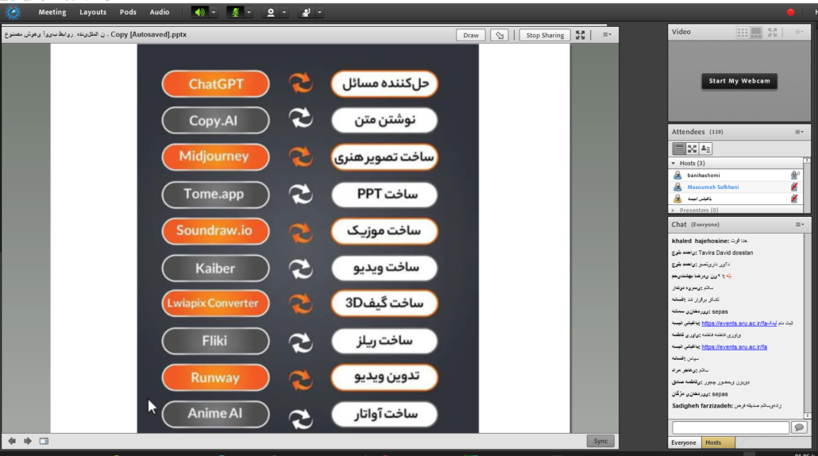Open the webcam options dropdown arrow
Image resolution: width=818 pixels, height=456 pixels.
tap(284, 12)
